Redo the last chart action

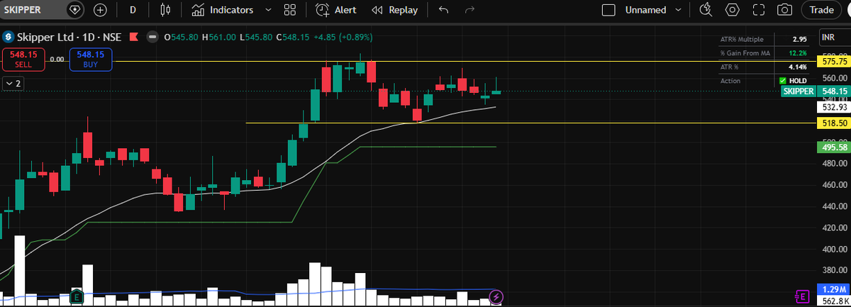[x=469, y=10]
